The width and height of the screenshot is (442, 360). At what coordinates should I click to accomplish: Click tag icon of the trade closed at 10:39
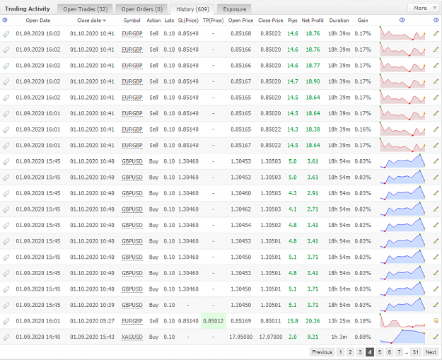tap(6, 305)
